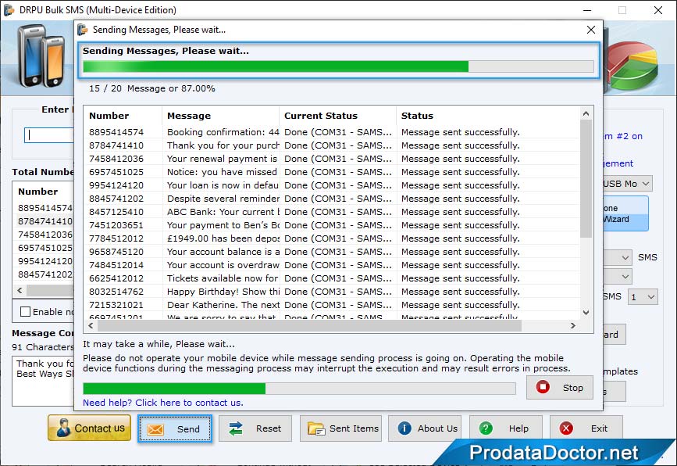The height and width of the screenshot is (466, 677).
Task: Click the Help button
Action: tap(505, 428)
